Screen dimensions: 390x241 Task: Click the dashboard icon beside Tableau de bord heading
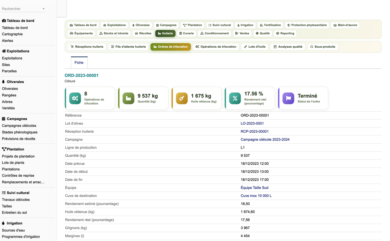click(x=4, y=21)
